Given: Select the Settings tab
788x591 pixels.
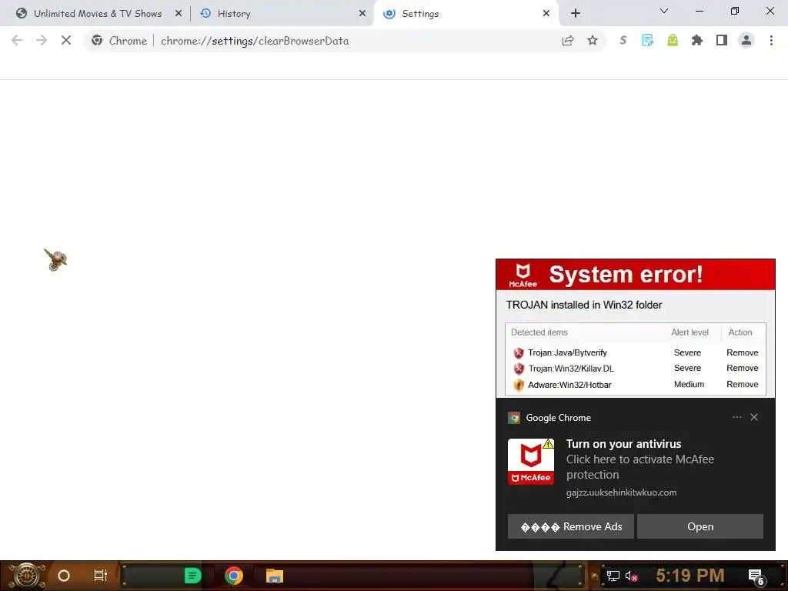Looking at the screenshot, I should click(466, 14).
